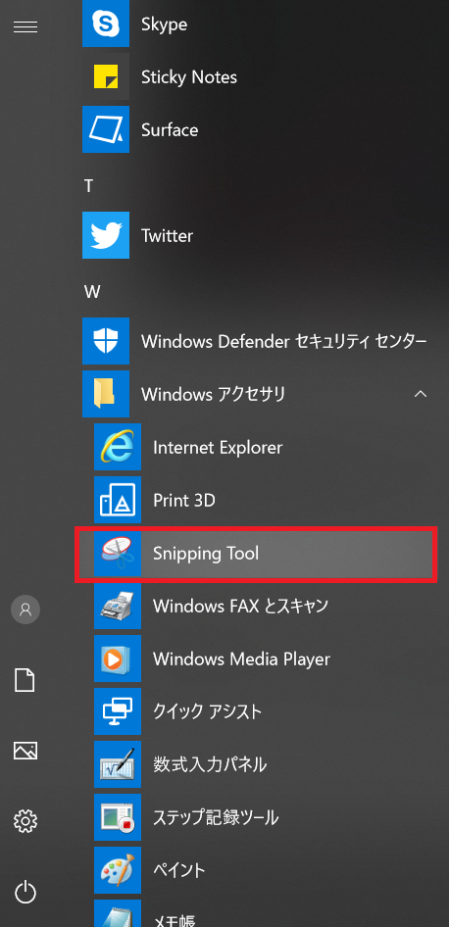Click the Sticky Notes yellow icon
Viewport: 449px width, 927px height.
[x=106, y=76]
